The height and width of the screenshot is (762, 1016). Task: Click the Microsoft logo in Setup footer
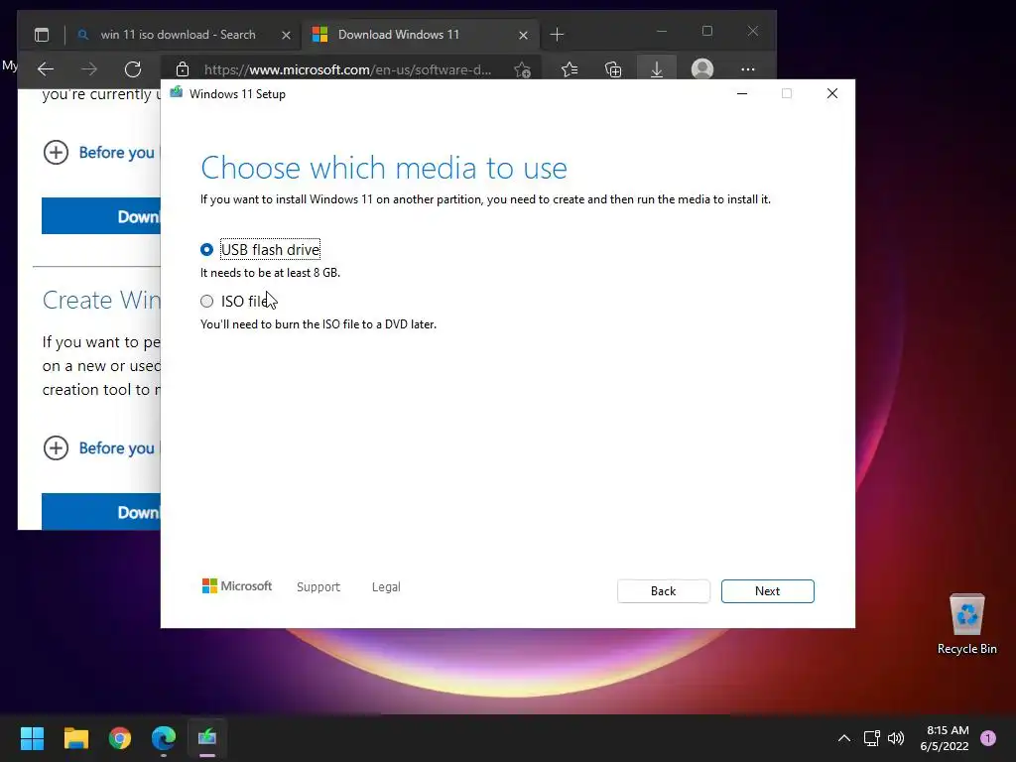click(x=237, y=586)
